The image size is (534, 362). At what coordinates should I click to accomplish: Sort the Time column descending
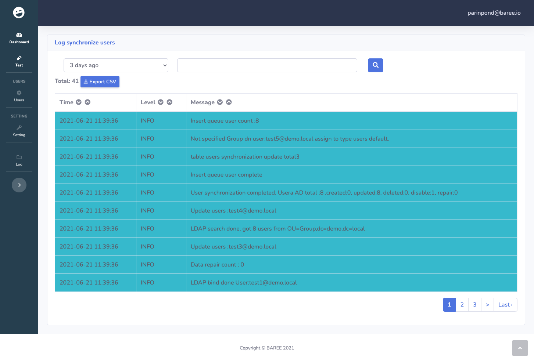tap(79, 102)
